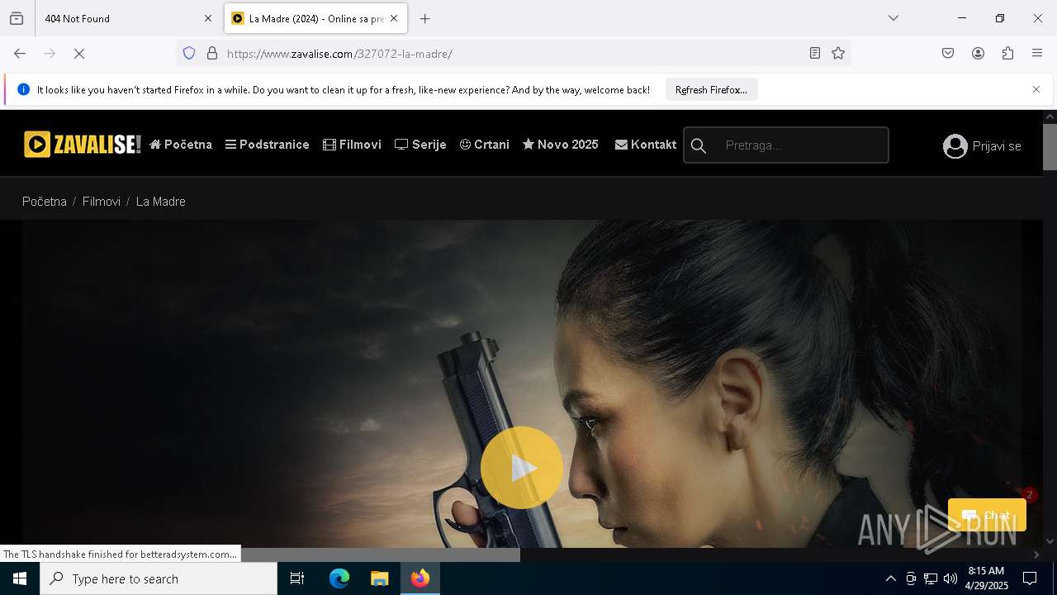Open Novo 2025 listing

[x=561, y=145]
